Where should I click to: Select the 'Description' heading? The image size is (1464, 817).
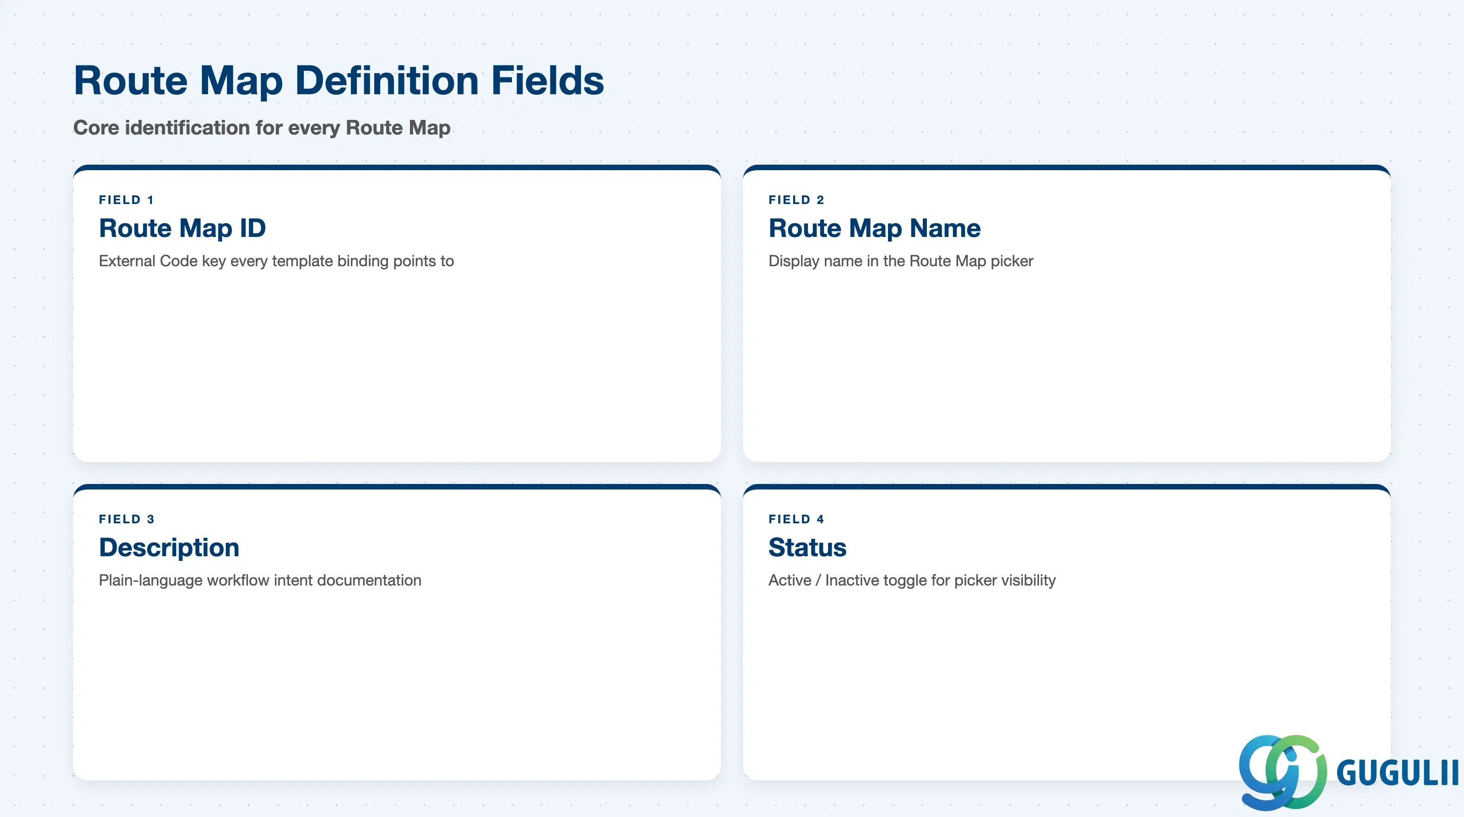(x=169, y=548)
